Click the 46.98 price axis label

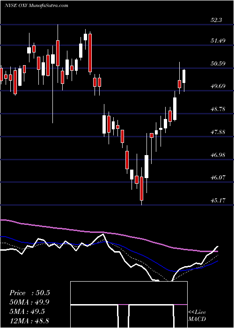(x=218, y=155)
